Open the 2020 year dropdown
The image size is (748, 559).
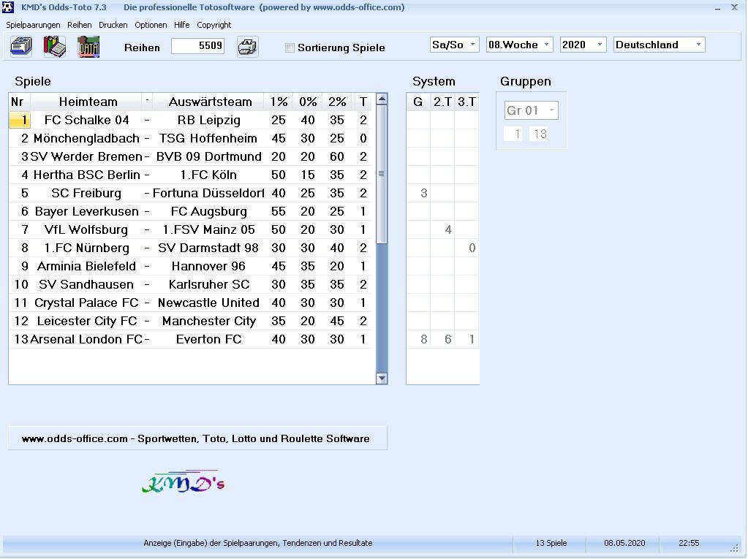[x=583, y=45]
